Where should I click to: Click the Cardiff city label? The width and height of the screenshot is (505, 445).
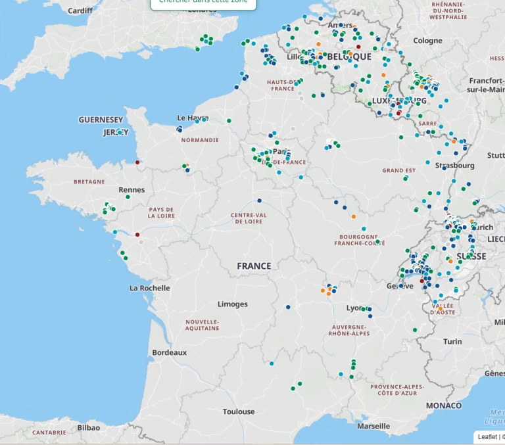pyautogui.click(x=80, y=11)
